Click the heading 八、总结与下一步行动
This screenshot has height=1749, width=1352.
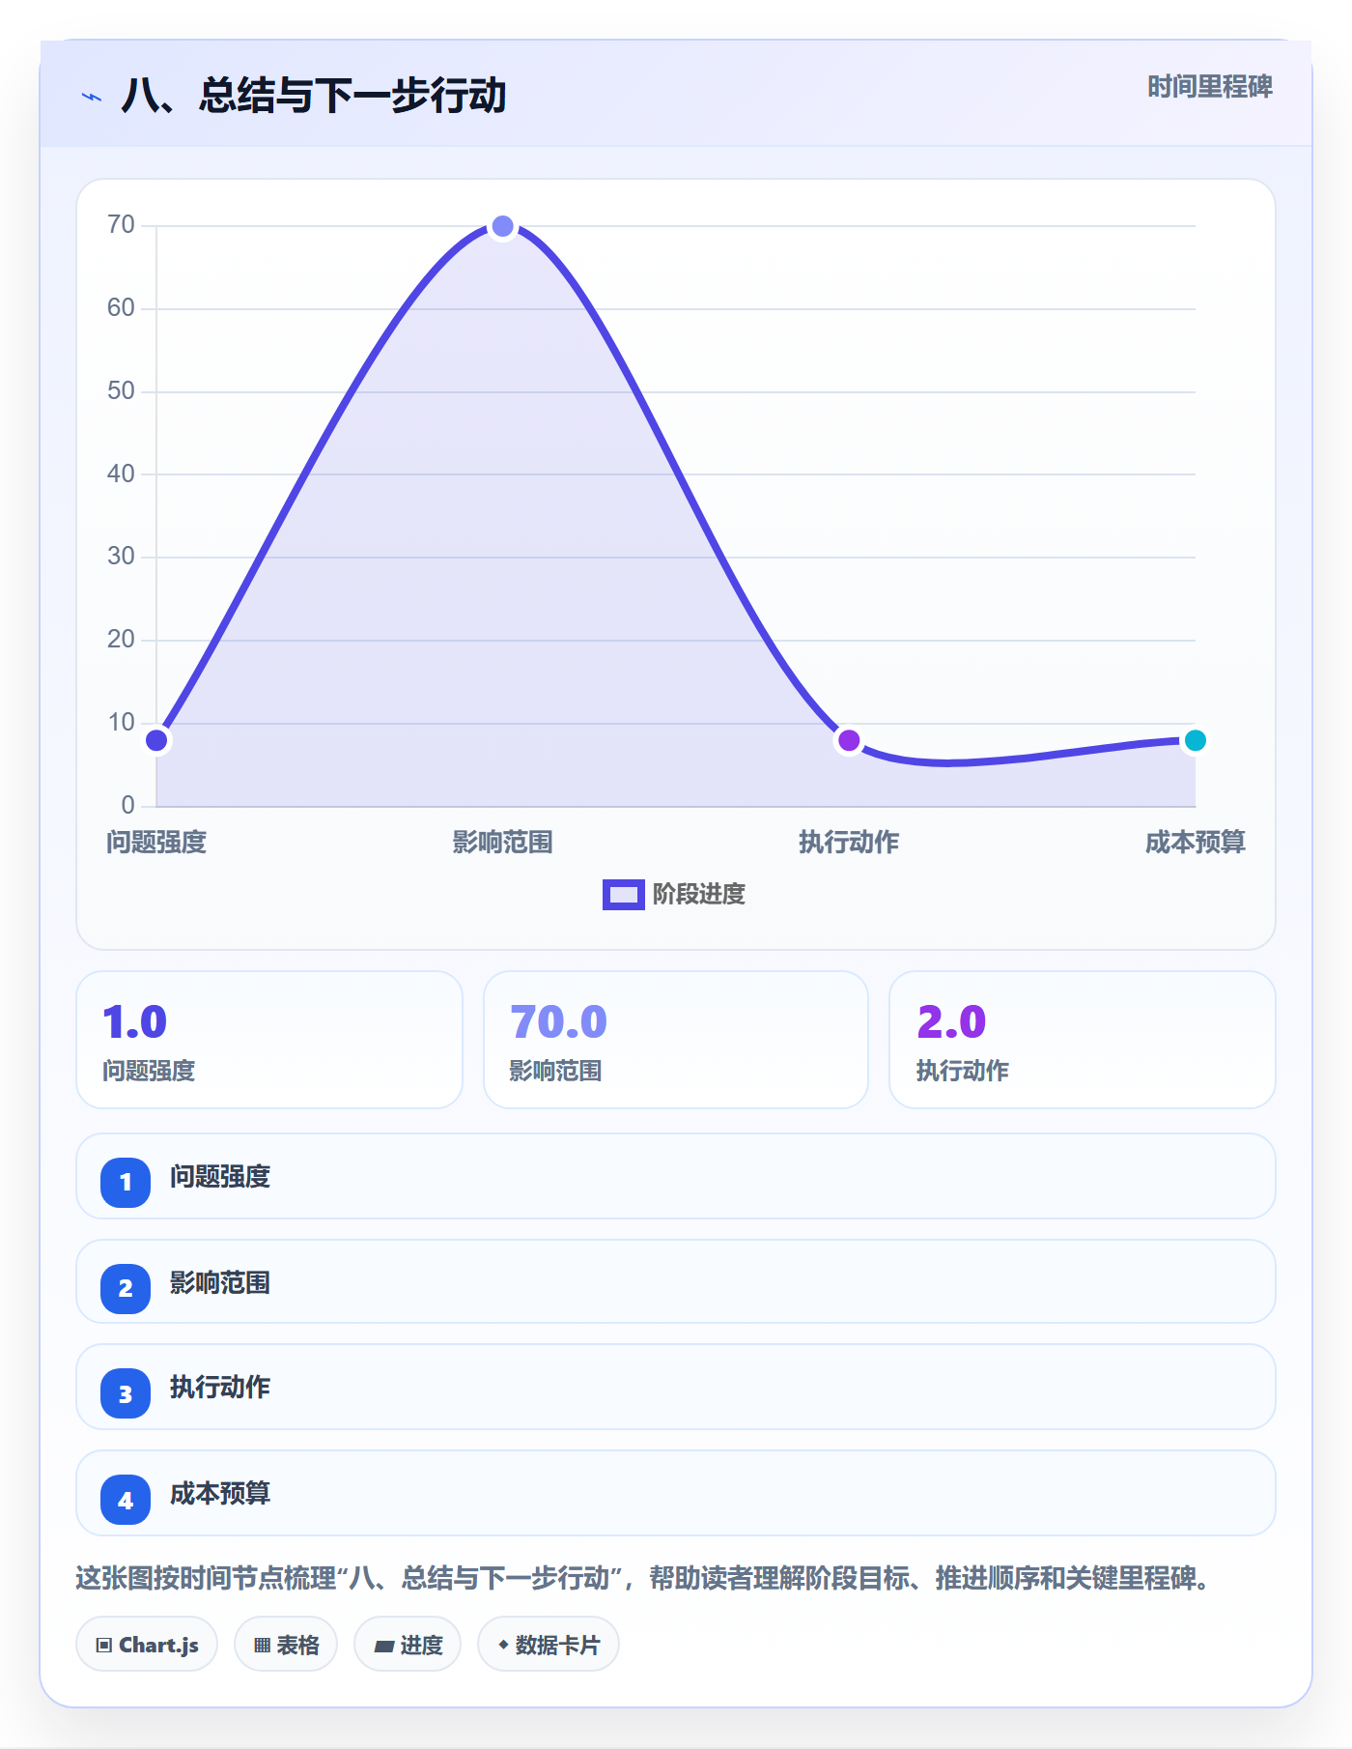(x=314, y=96)
